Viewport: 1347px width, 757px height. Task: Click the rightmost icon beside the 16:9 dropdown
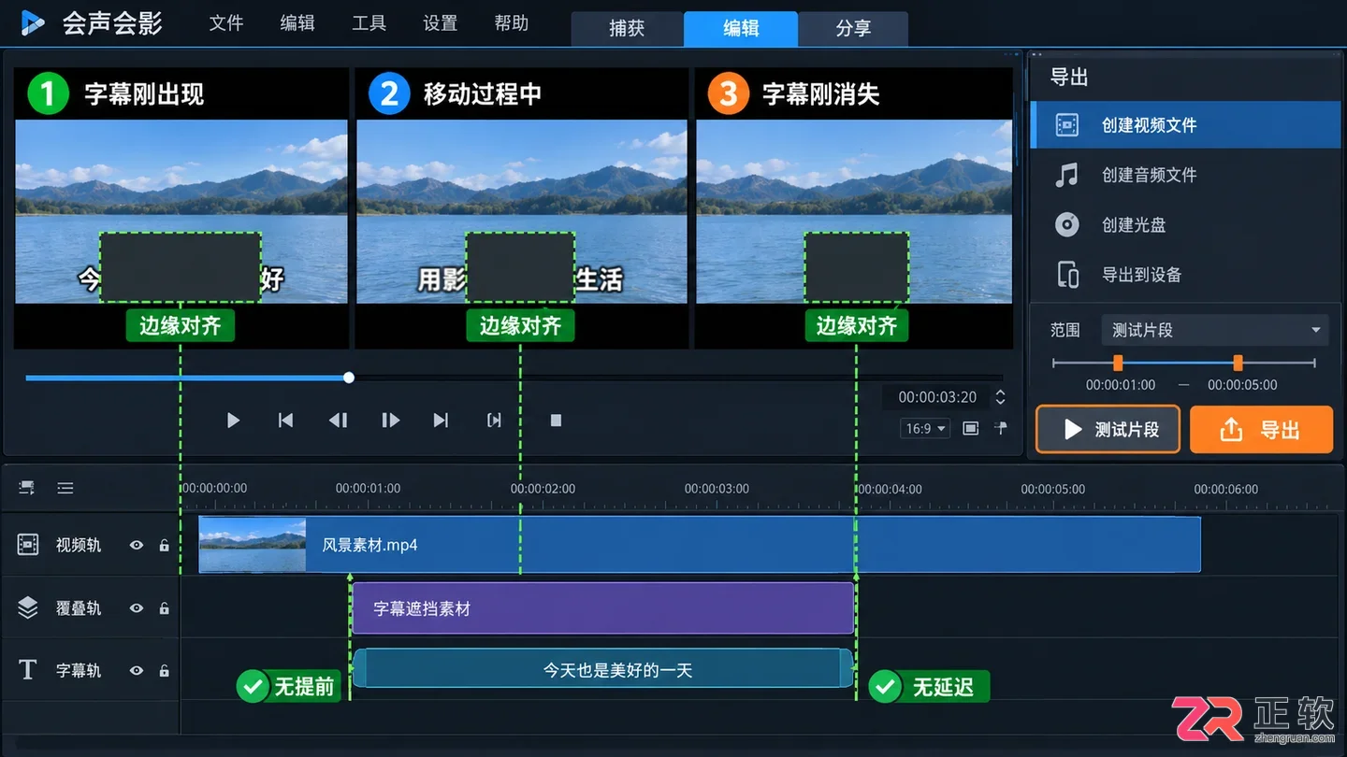click(x=1001, y=428)
